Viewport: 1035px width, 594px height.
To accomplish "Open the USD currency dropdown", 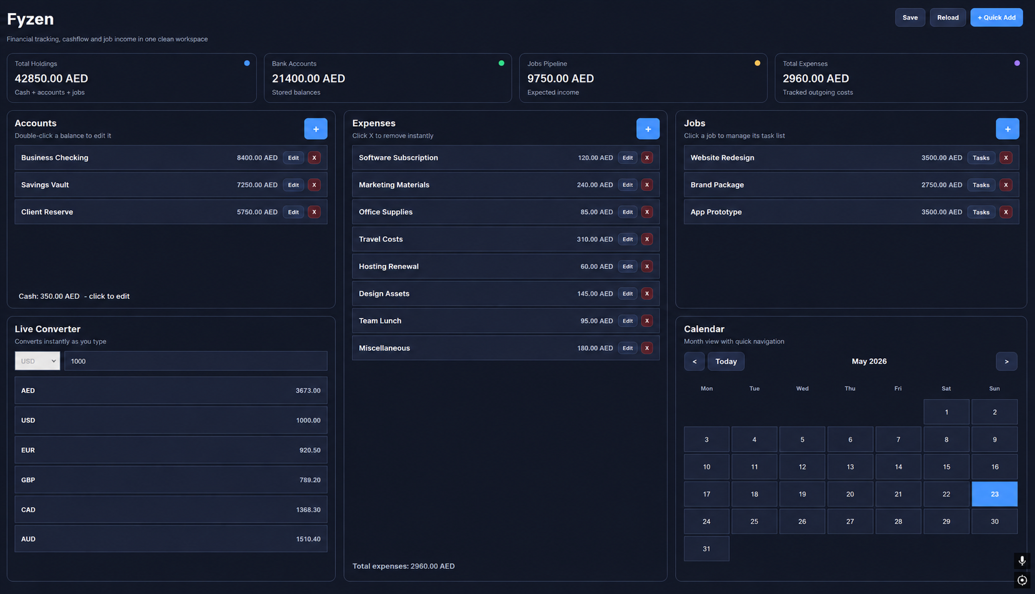I will point(37,361).
